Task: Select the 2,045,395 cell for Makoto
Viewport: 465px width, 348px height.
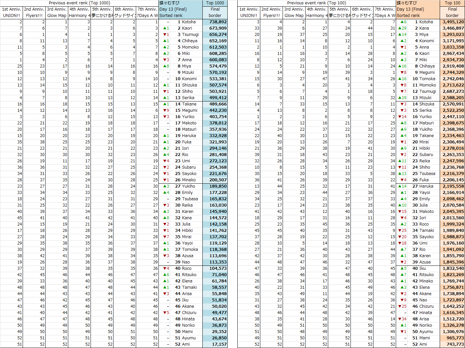Action: [452, 212]
